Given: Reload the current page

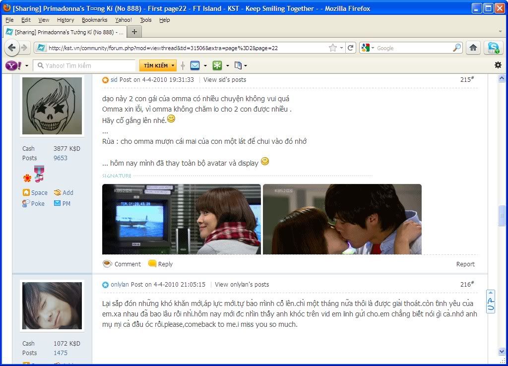Looking at the screenshot, I should tap(350, 48).
